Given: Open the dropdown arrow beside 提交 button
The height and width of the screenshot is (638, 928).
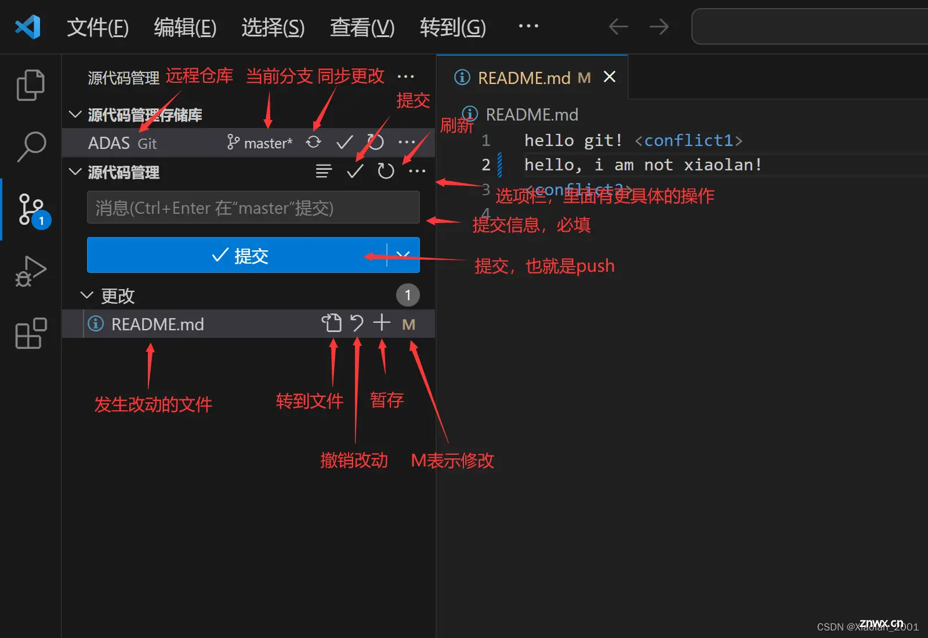Looking at the screenshot, I should coord(403,255).
